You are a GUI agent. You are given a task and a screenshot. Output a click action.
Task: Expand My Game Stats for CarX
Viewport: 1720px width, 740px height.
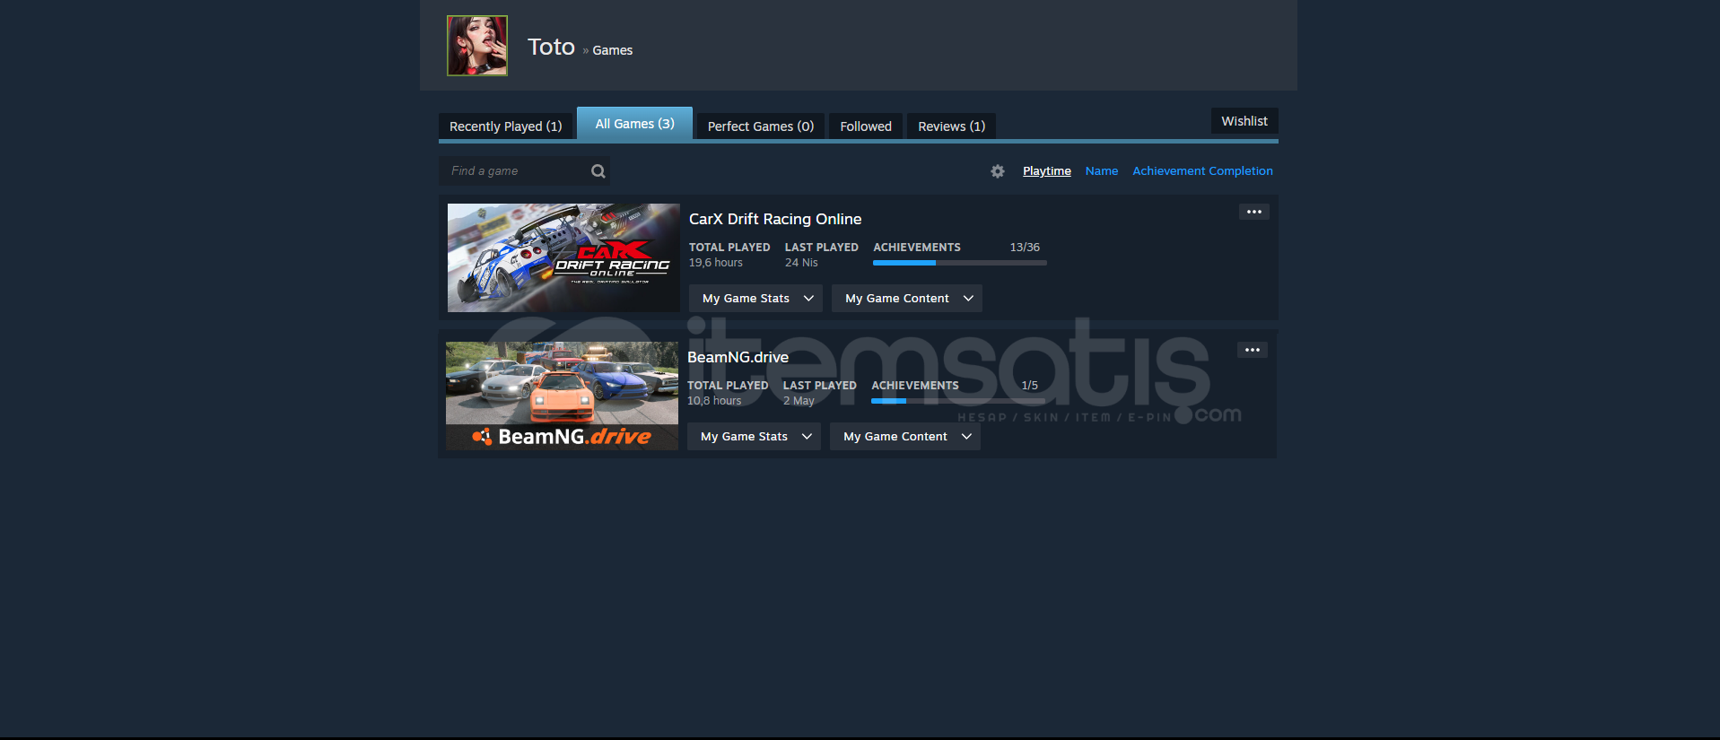click(755, 299)
